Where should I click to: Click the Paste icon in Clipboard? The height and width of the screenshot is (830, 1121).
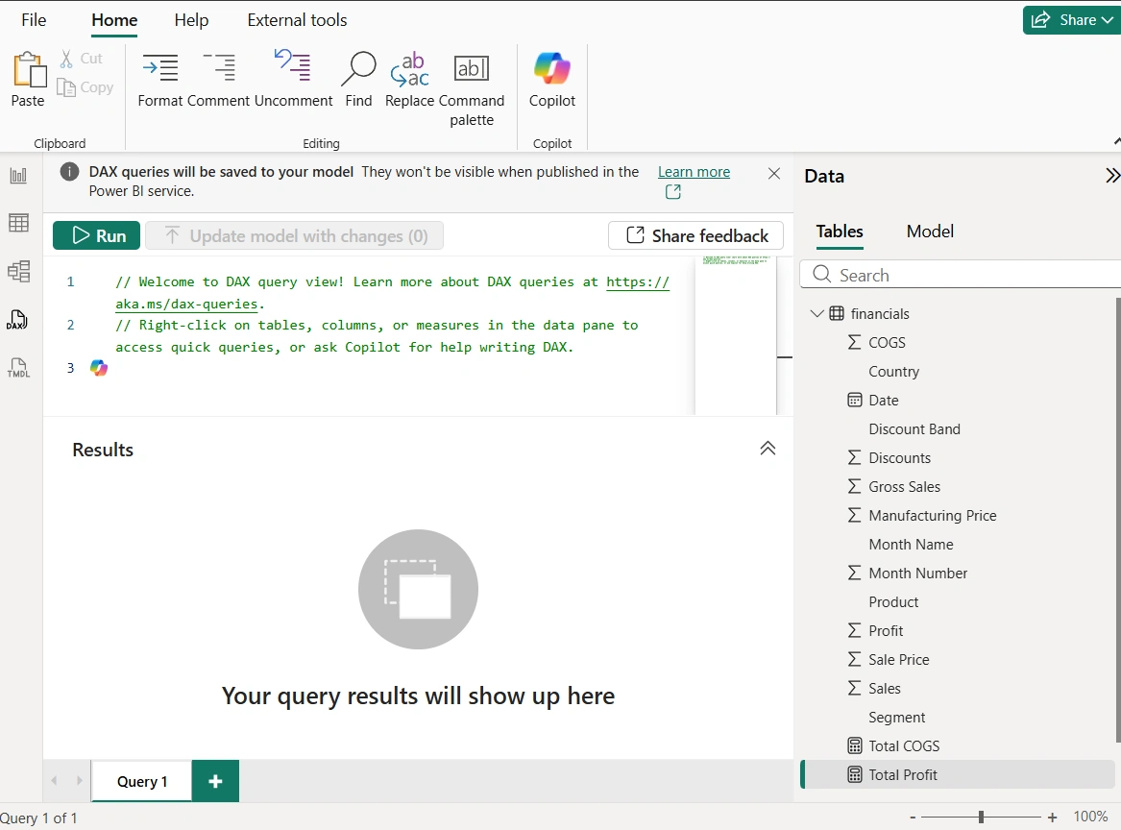pyautogui.click(x=29, y=69)
